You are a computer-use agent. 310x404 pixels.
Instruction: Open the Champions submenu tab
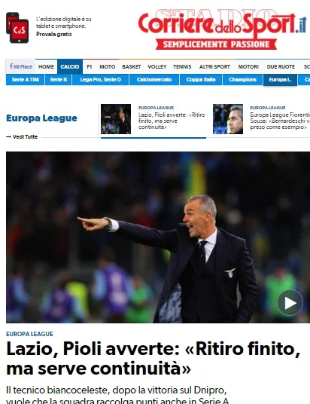(x=242, y=80)
